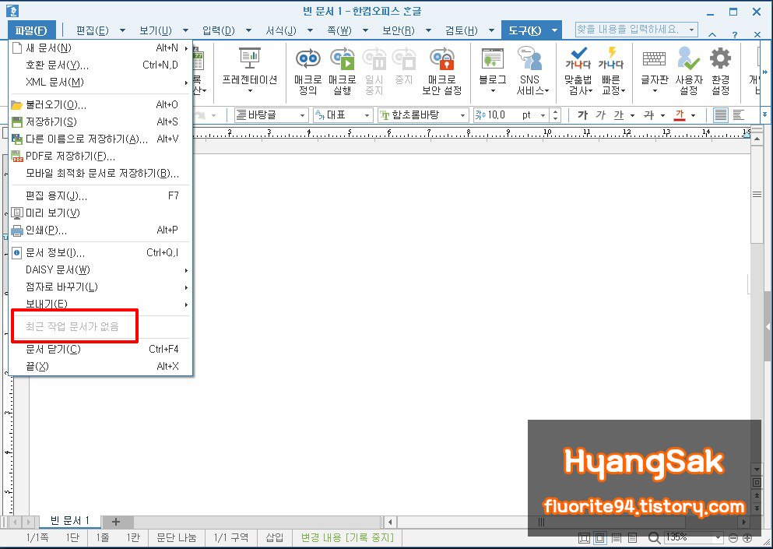
Task: Select 불러오기 from file menu
Action: 100,104
